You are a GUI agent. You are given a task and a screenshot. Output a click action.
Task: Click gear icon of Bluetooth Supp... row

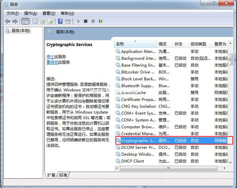118,86
